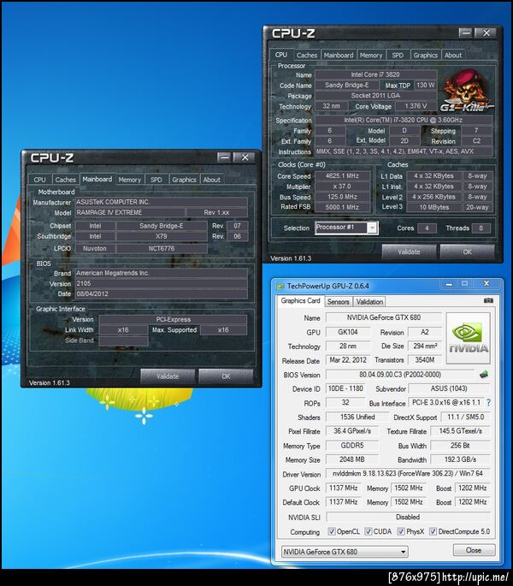Select CPU tab in CPU-Z processor window
This screenshot has width=513, height=586.
click(x=281, y=55)
